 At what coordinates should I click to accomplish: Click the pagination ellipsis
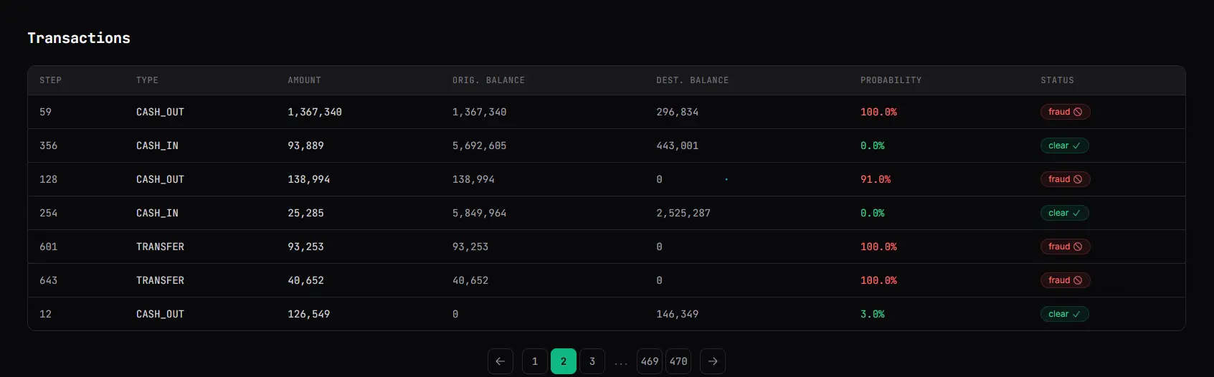pos(621,363)
